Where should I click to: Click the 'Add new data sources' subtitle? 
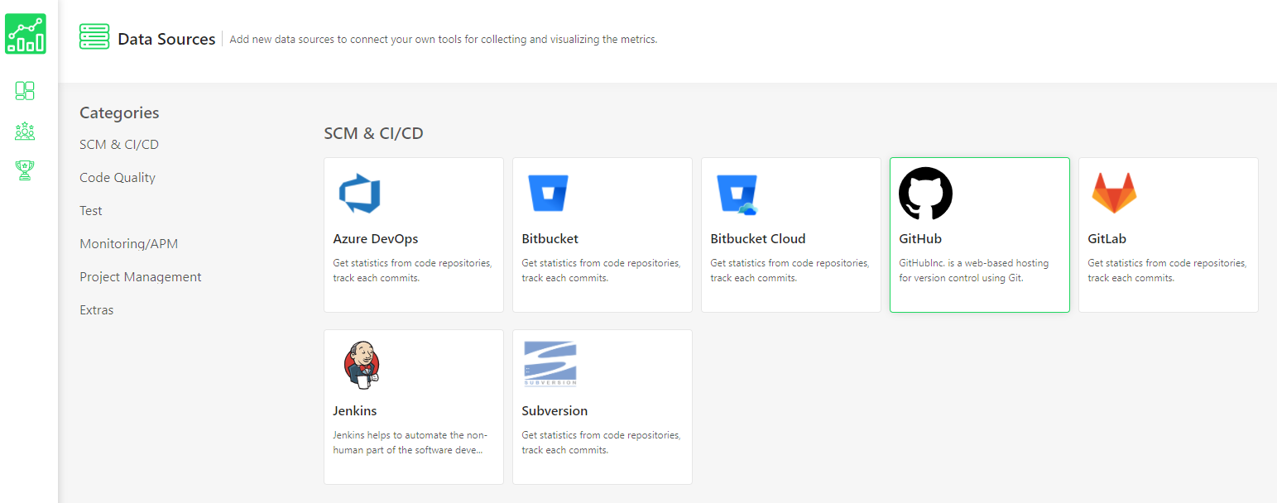tap(444, 39)
